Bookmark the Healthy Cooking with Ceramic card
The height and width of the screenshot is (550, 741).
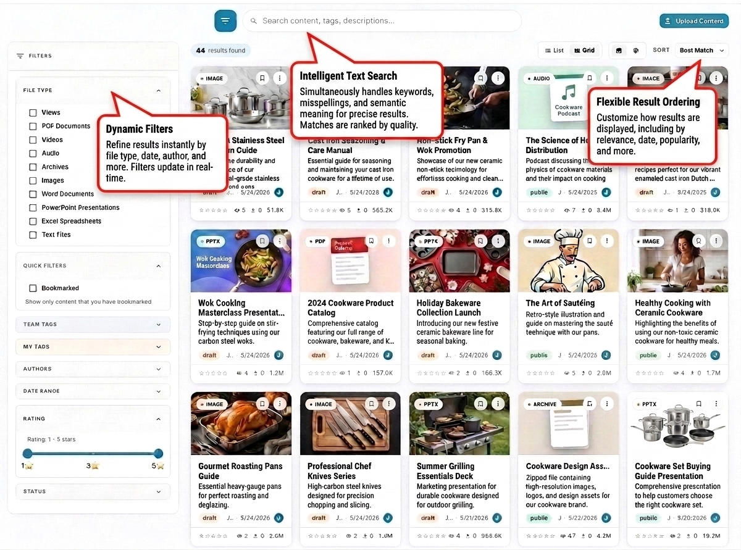click(698, 241)
